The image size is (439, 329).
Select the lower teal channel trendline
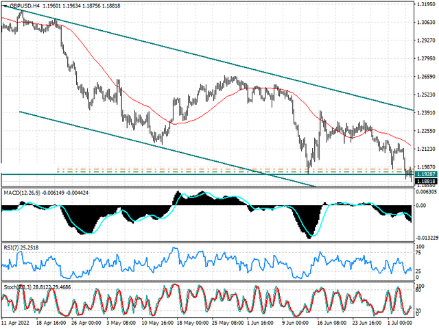point(137,140)
